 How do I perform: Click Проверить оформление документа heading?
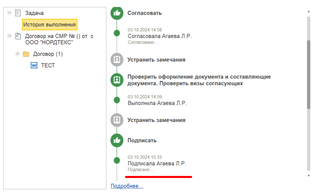click(x=199, y=80)
